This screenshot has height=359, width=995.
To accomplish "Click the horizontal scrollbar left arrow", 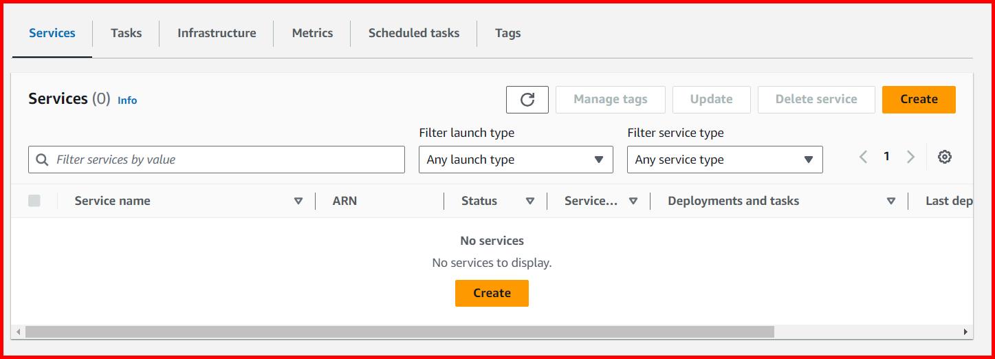I will coord(18,332).
